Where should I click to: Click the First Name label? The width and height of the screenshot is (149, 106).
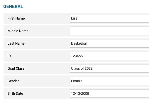click(16, 18)
